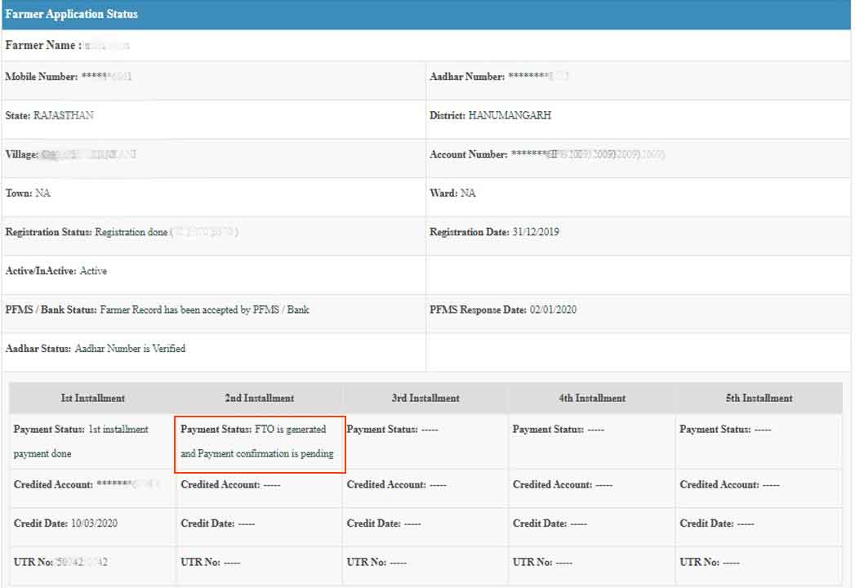The image size is (855, 588).
Task: Click the 1st installment UTR No cell
Action: pyautogui.click(x=61, y=563)
